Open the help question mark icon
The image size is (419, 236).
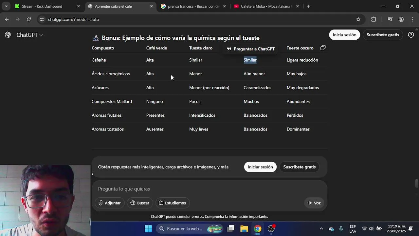point(411,35)
